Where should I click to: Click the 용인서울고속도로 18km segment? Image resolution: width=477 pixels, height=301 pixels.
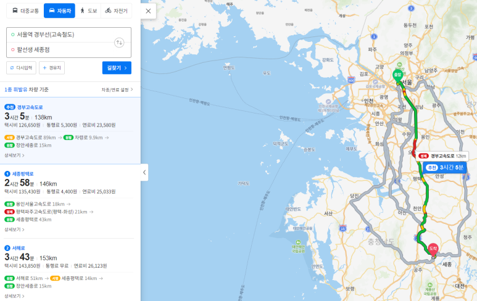40,204
